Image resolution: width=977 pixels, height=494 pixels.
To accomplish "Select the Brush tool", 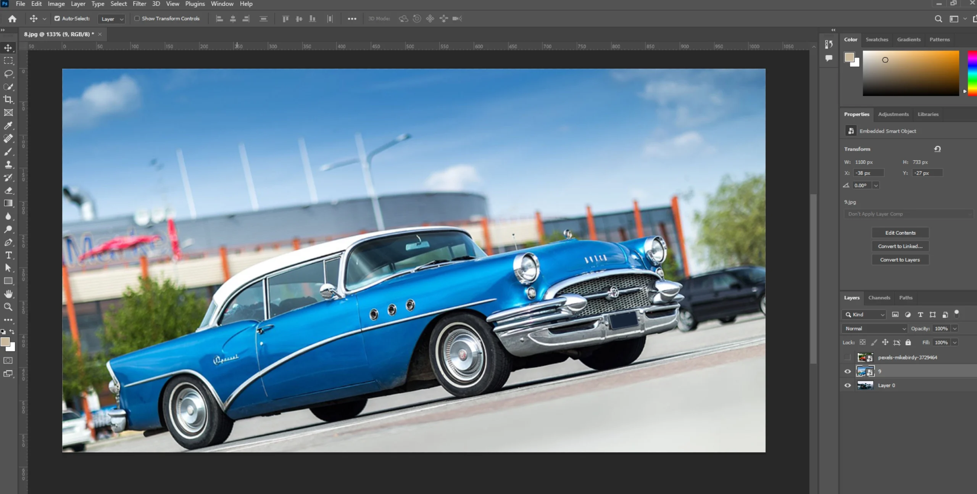I will (8, 151).
